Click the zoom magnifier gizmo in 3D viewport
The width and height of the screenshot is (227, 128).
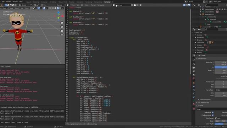[x=62, y=23]
